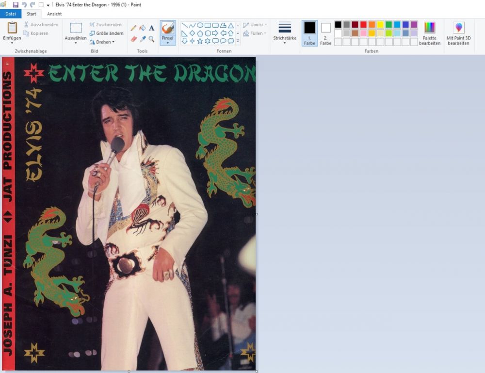Expand the full shapes gallery
The image size is (485, 373).
(238, 41)
